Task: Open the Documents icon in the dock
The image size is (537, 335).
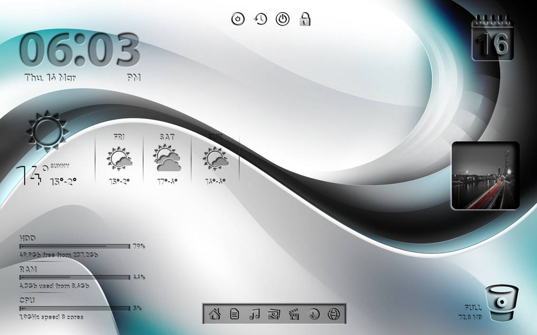Action: tap(235, 313)
